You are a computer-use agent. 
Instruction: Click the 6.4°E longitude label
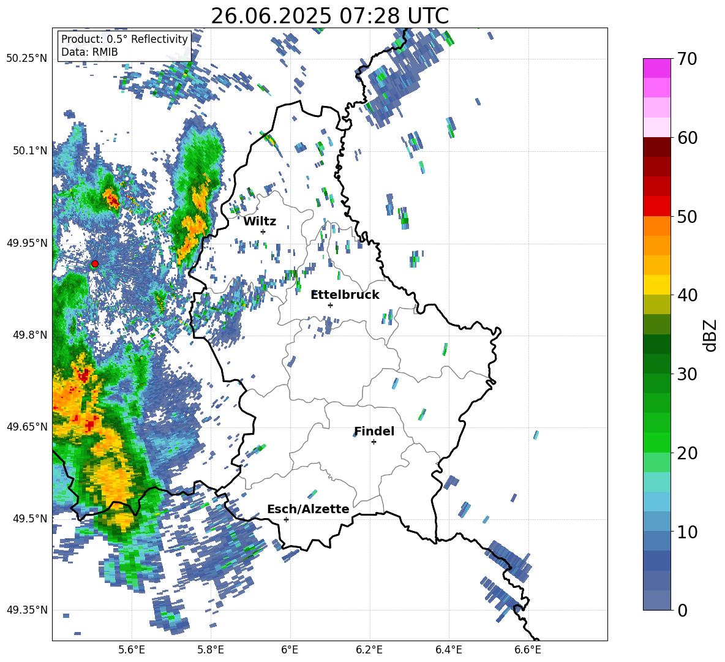[x=448, y=650]
